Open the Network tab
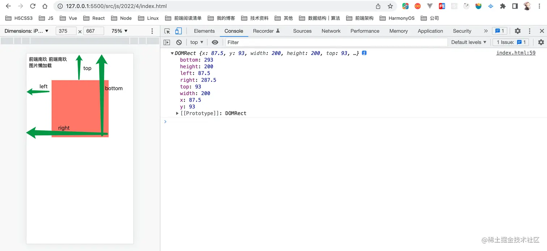The width and height of the screenshot is (547, 251). (331, 31)
